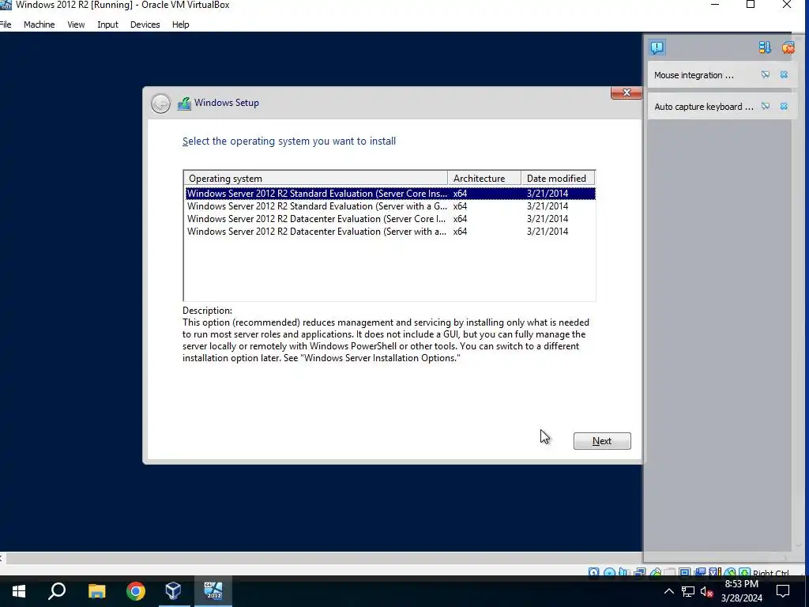The image size is (809, 607).
Task: Click the keyboard capture green arrow icon
Action: coord(744,572)
